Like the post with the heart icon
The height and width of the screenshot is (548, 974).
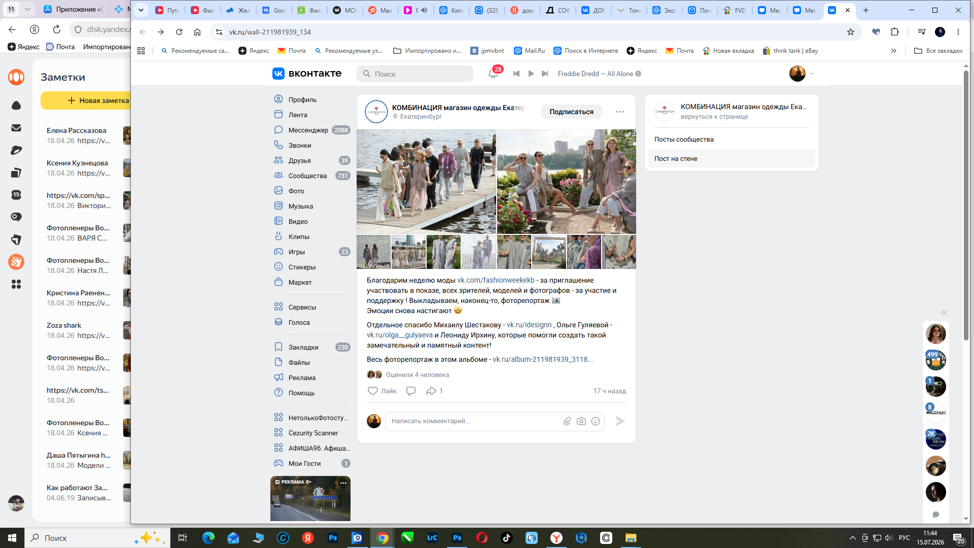(373, 391)
